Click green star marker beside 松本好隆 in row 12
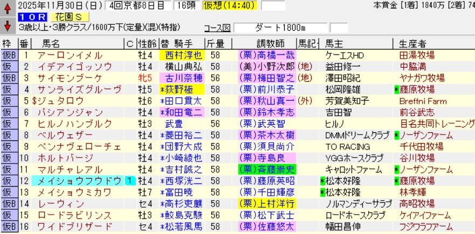This screenshot has height=234, width=475. pos(322,181)
